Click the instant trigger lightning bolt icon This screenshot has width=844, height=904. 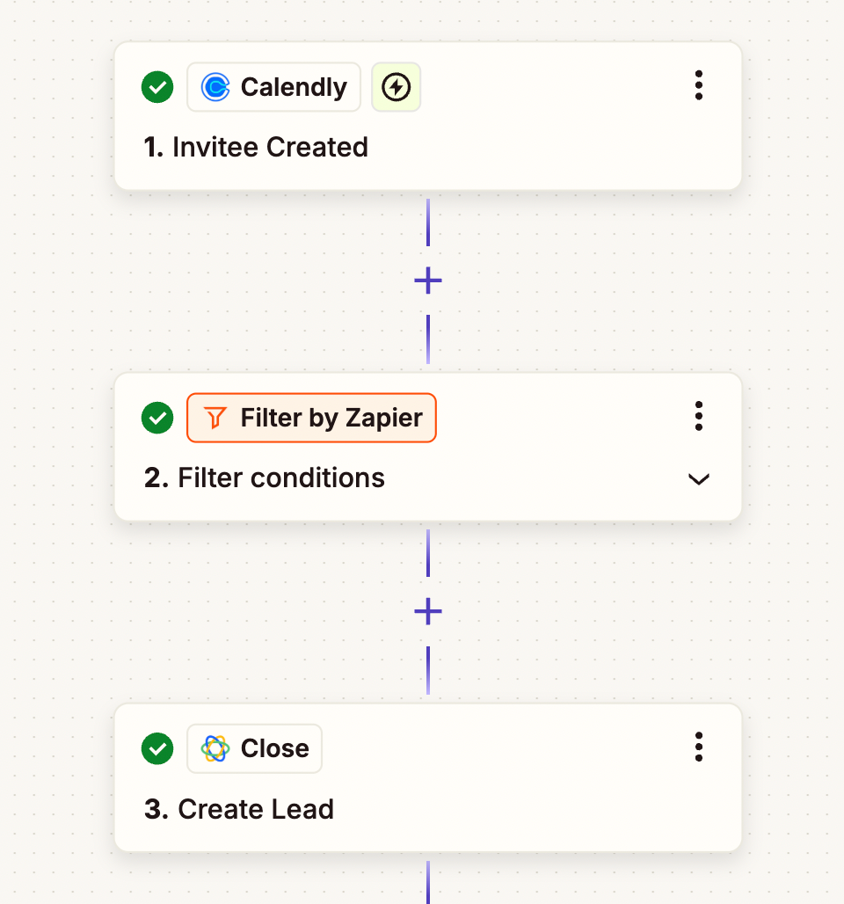pos(396,87)
